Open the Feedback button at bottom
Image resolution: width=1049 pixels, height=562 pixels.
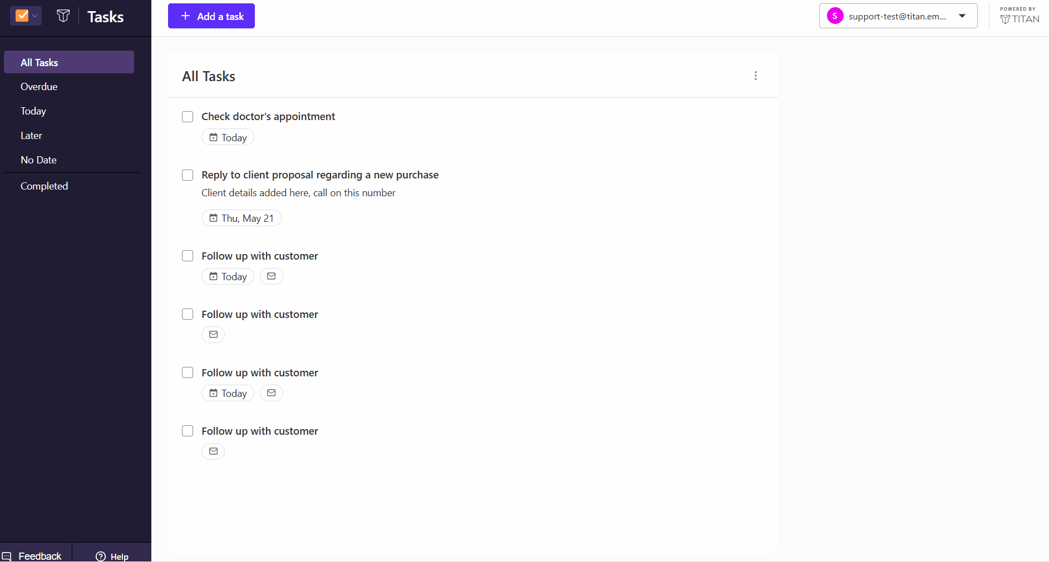[x=36, y=555]
